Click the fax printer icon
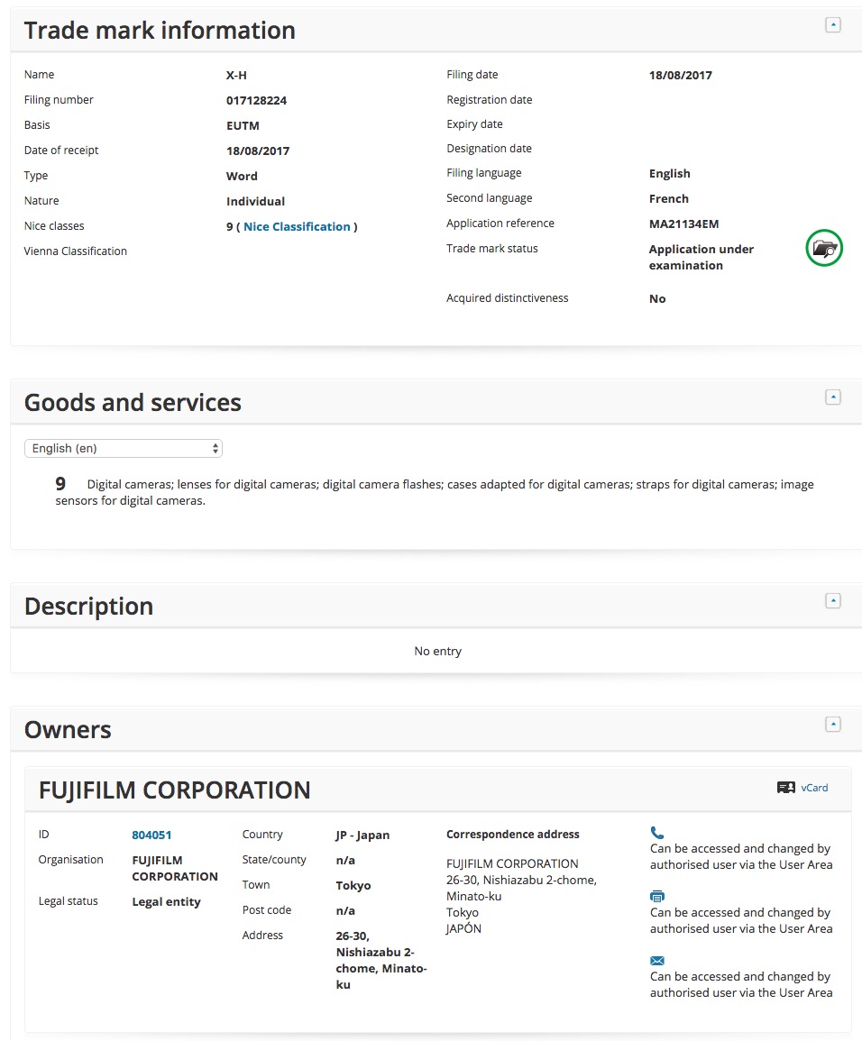Screen dimensions: 862x1041 click(656, 897)
